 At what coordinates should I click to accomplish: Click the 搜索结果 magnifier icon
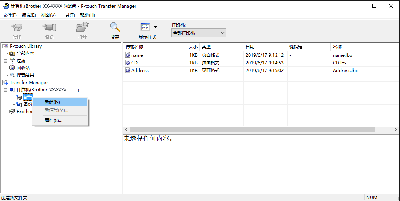12,75
